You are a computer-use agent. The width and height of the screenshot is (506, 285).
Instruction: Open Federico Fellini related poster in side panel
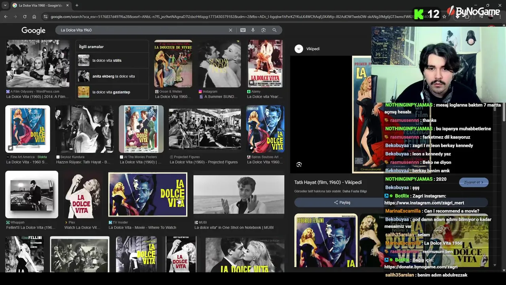[x=326, y=240]
